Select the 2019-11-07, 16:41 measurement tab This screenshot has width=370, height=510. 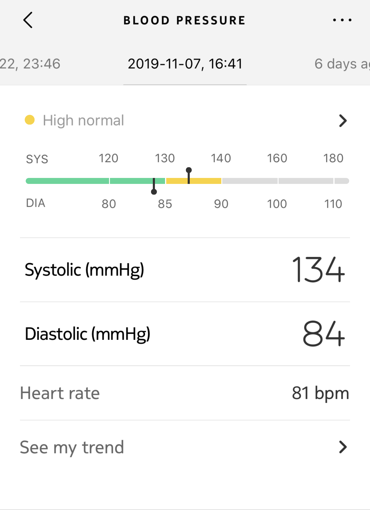tap(185, 64)
